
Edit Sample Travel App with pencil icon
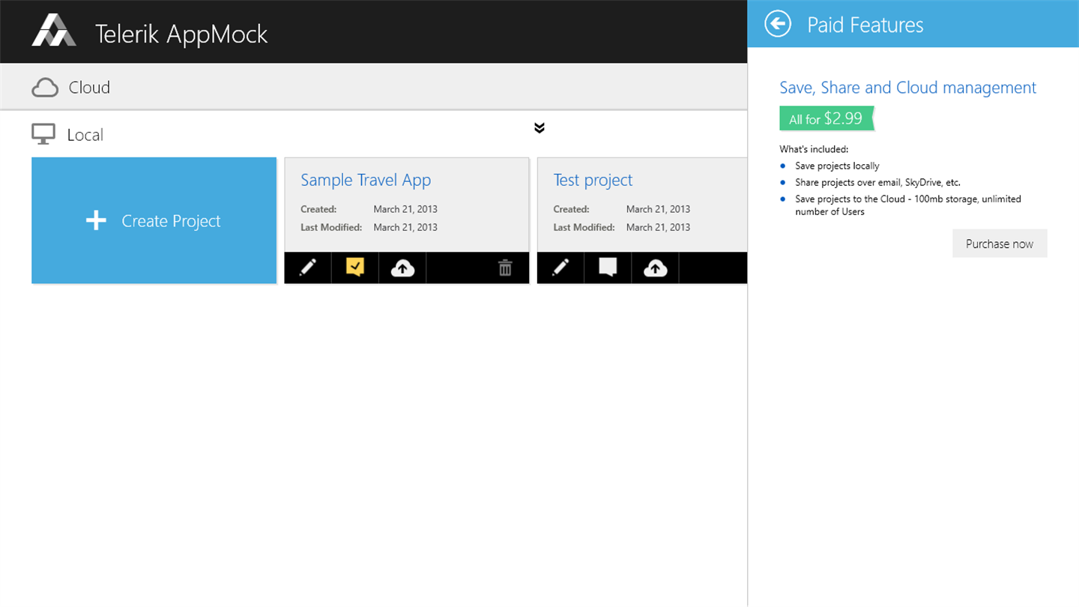point(308,268)
